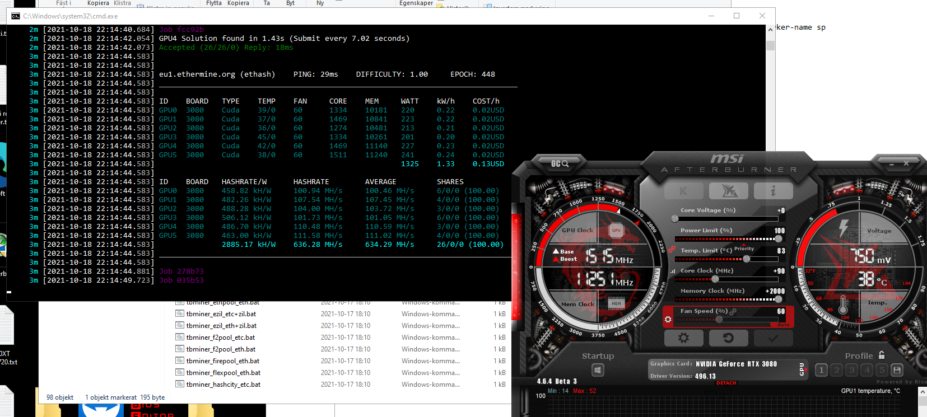Minimize the cmd.exe window
Image resolution: width=927 pixels, height=417 pixels.
point(711,16)
